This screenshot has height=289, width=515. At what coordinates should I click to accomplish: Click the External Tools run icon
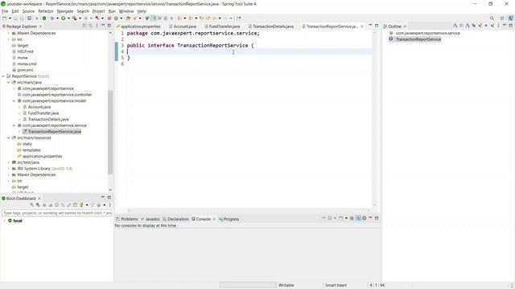(x=75, y=18)
